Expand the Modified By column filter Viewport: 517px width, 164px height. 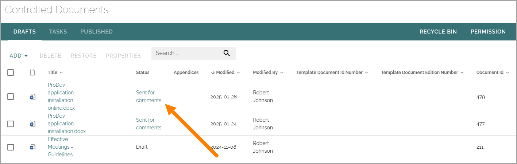point(282,73)
